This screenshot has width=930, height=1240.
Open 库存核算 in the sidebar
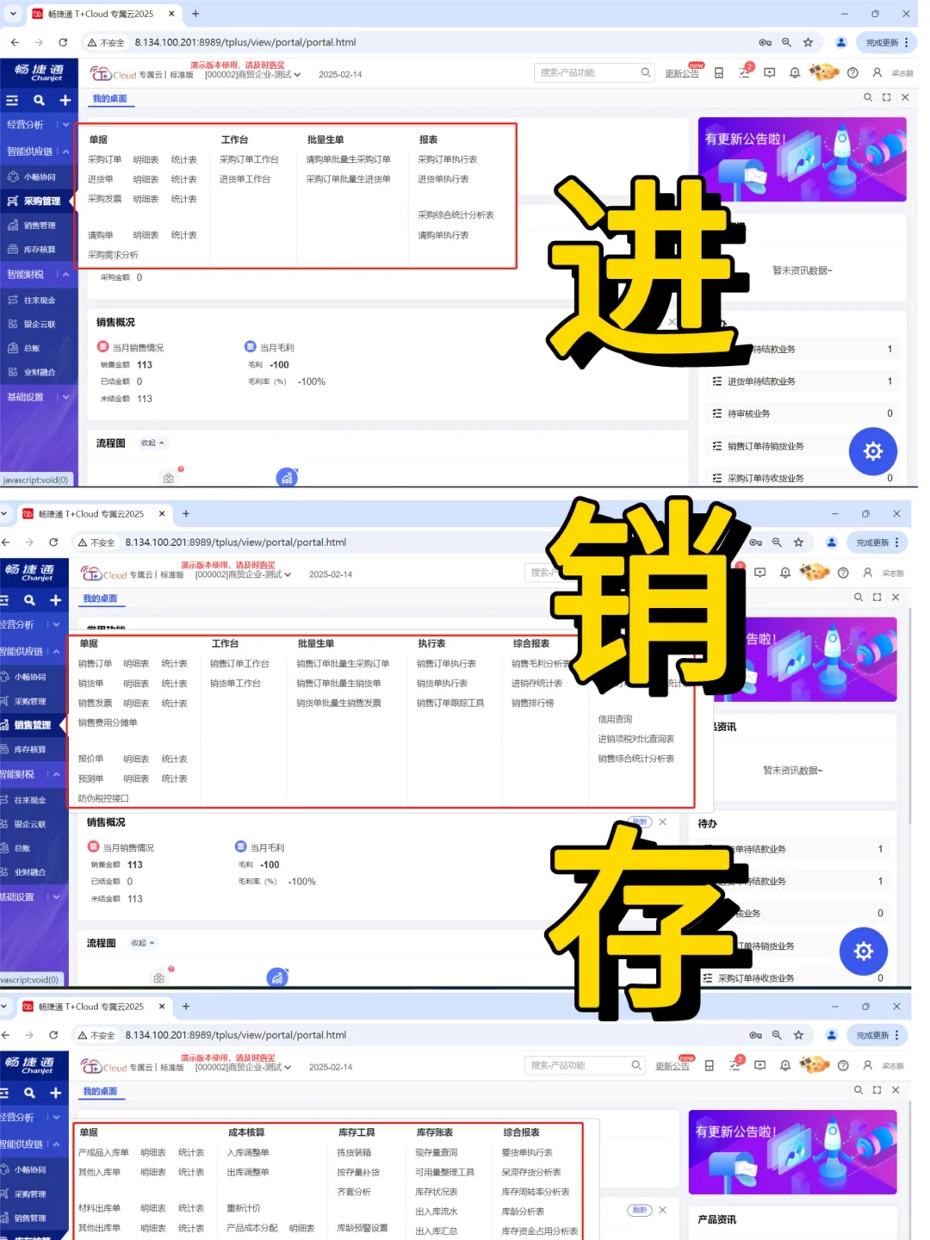pyautogui.click(x=39, y=249)
